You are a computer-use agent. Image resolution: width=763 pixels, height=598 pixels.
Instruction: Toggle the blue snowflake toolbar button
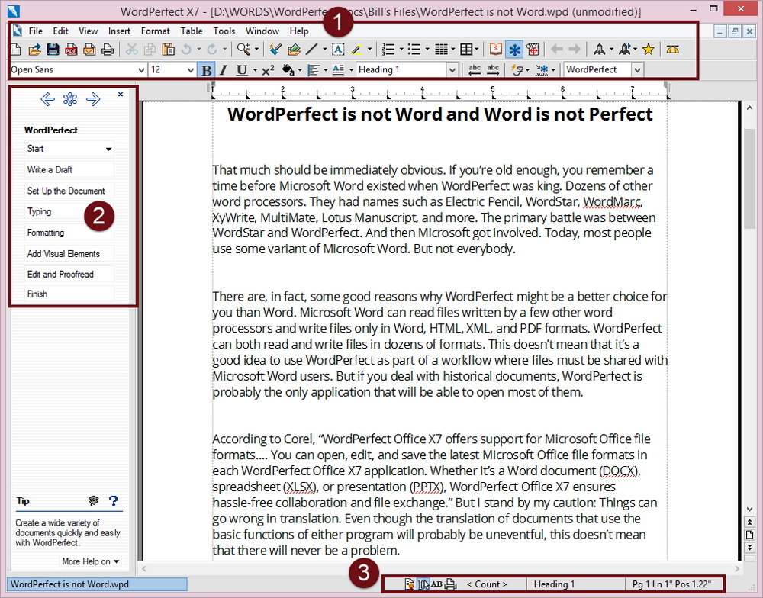coord(514,49)
